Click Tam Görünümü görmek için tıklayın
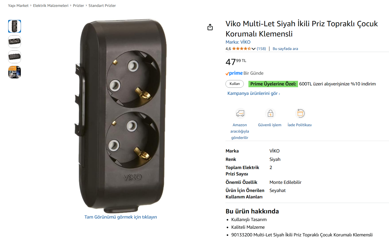Viewport: 389px width, 243px height. 121,217
